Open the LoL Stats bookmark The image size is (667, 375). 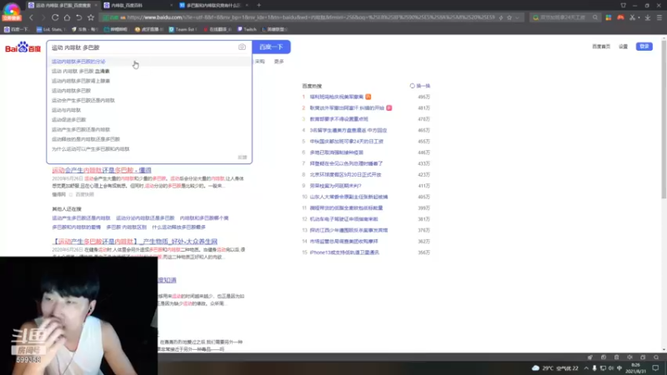click(x=51, y=29)
